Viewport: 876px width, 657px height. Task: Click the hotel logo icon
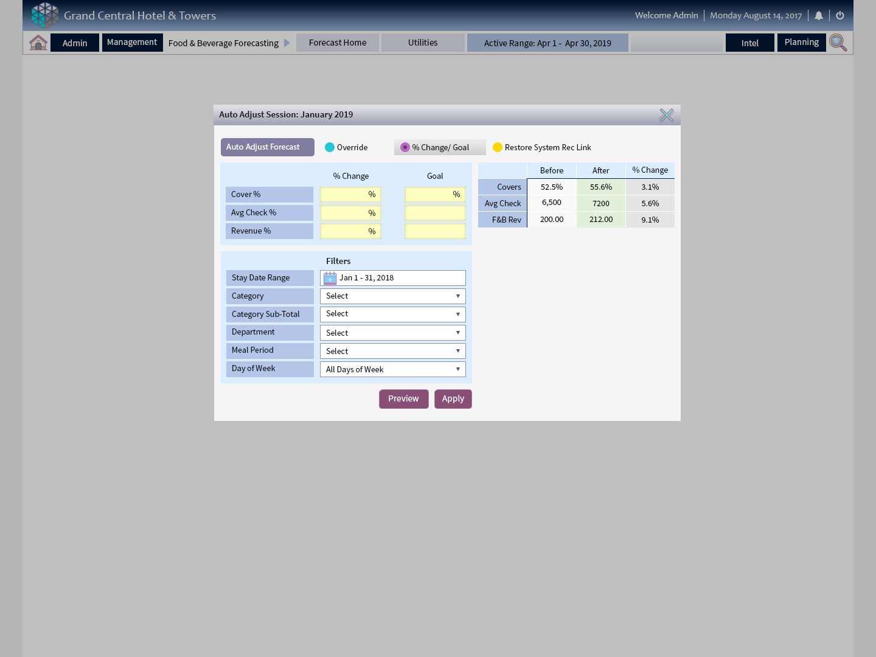pos(45,15)
